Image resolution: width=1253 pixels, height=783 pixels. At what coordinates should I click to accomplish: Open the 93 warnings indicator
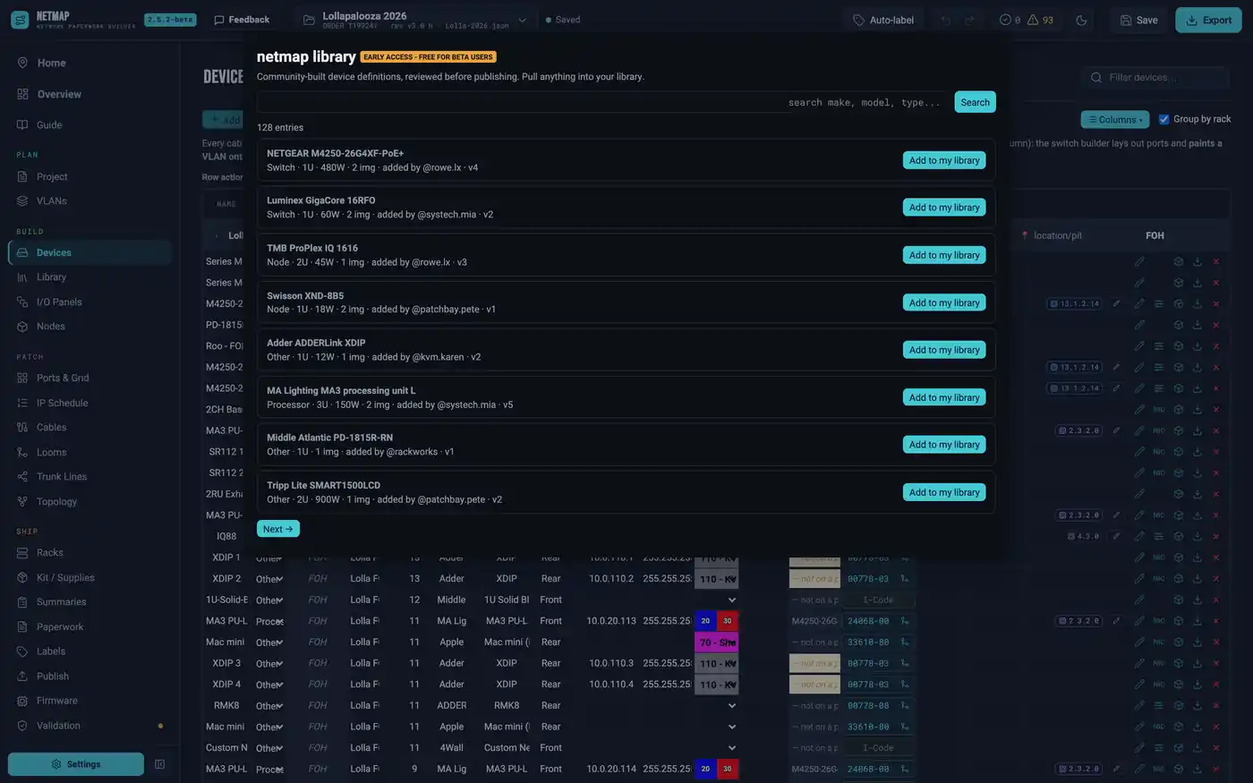[1040, 20]
